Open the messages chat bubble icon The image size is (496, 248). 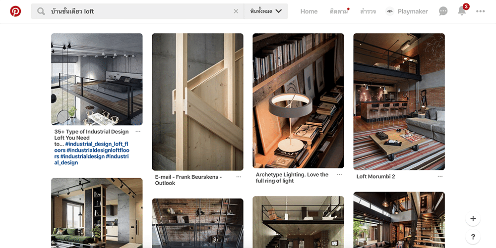tap(443, 11)
